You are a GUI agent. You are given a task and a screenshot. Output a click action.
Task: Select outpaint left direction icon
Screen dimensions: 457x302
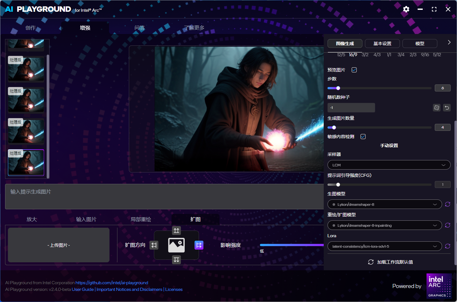(154, 245)
